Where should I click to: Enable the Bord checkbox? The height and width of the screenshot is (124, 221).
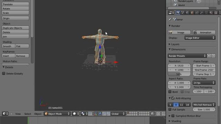pos(170,92)
